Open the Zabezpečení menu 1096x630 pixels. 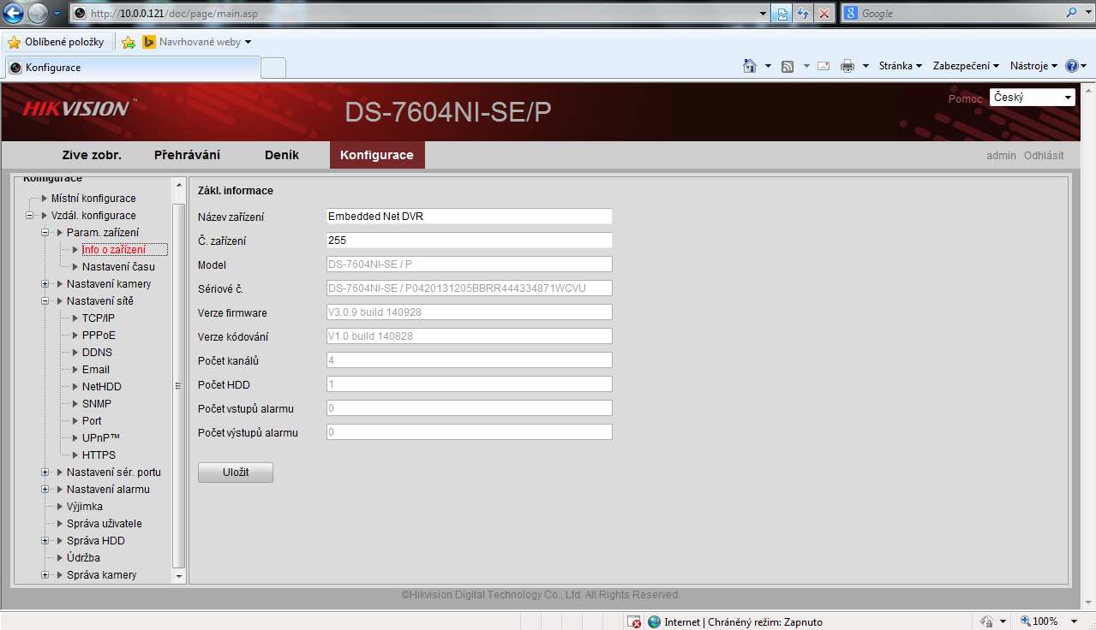point(967,66)
